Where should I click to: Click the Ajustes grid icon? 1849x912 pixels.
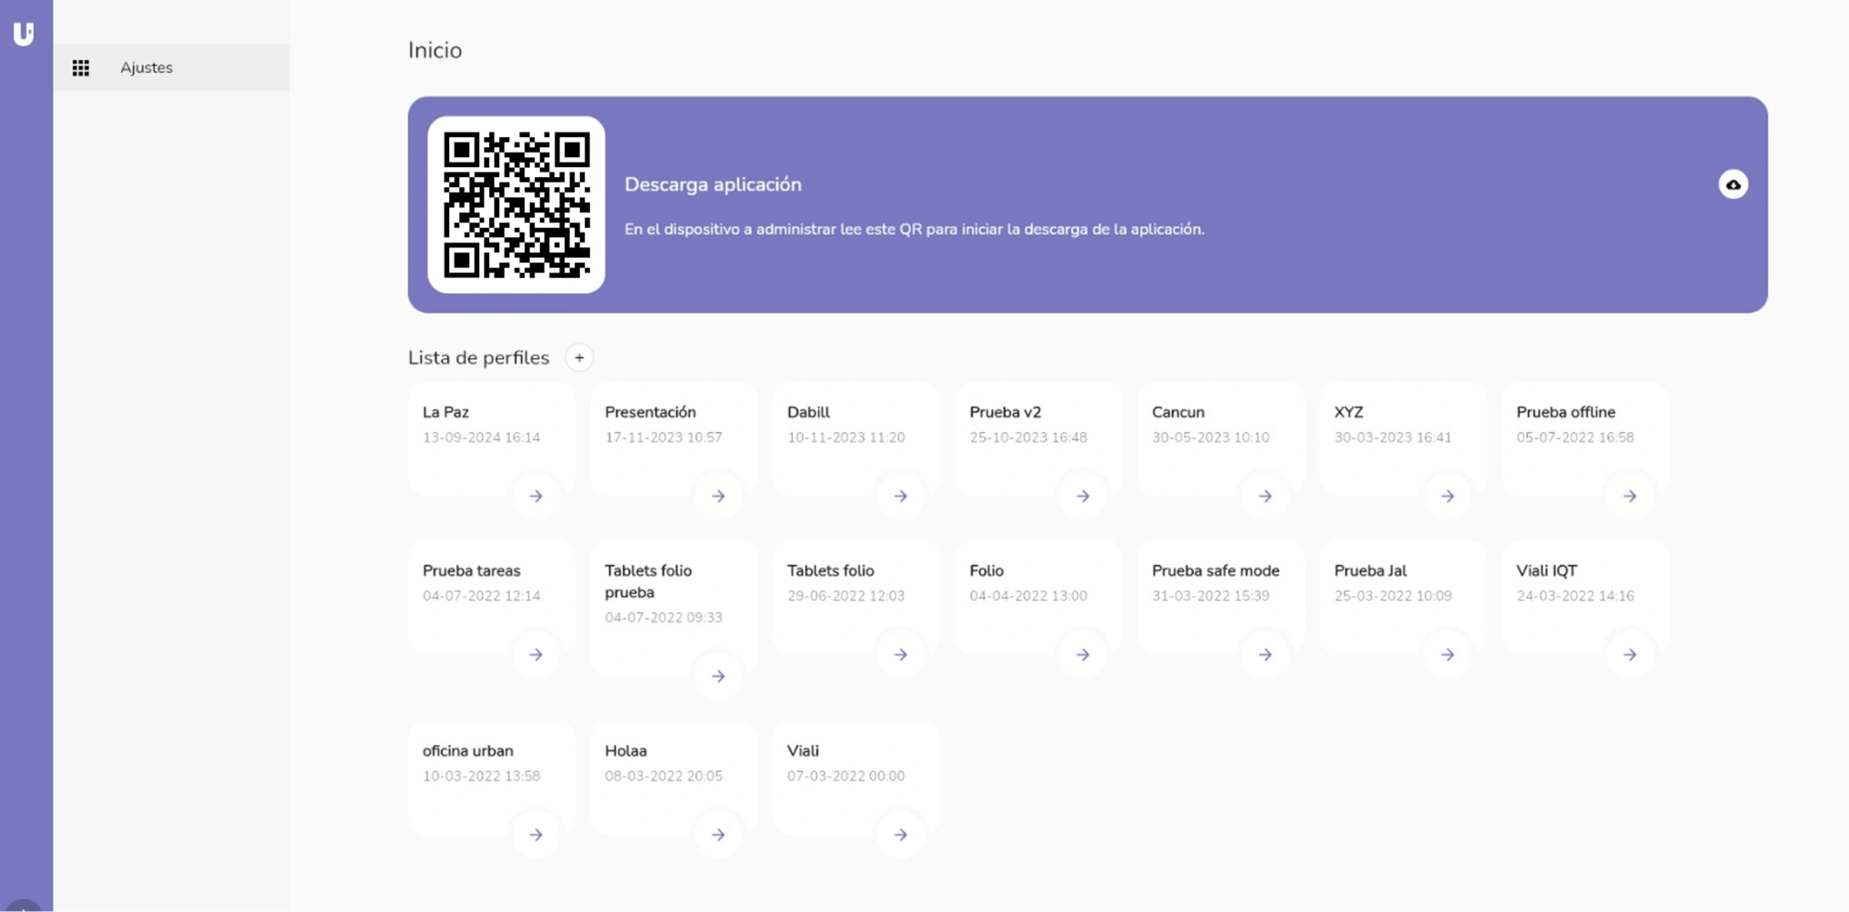(x=81, y=68)
